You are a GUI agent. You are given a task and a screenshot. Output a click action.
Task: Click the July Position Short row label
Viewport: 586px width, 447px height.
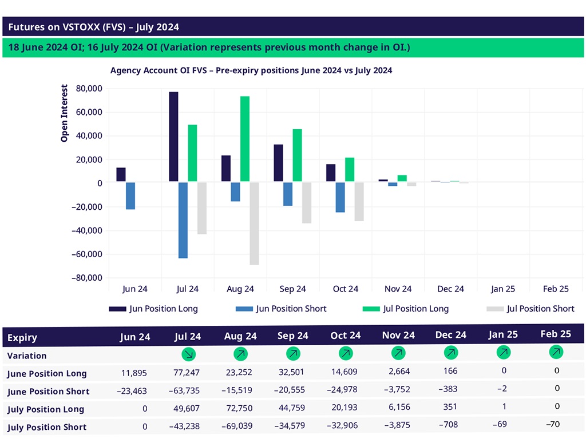[x=47, y=428]
